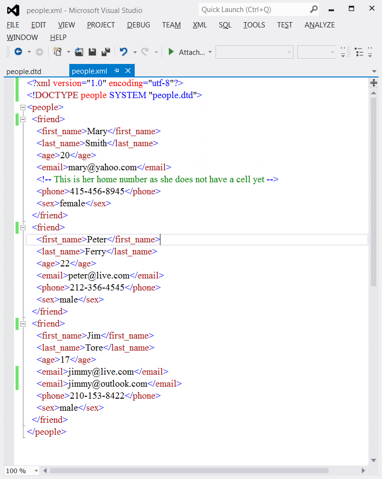The width and height of the screenshot is (382, 479).
Task: Navigate backward with the blue arrow
Action: tap(18, 51)
